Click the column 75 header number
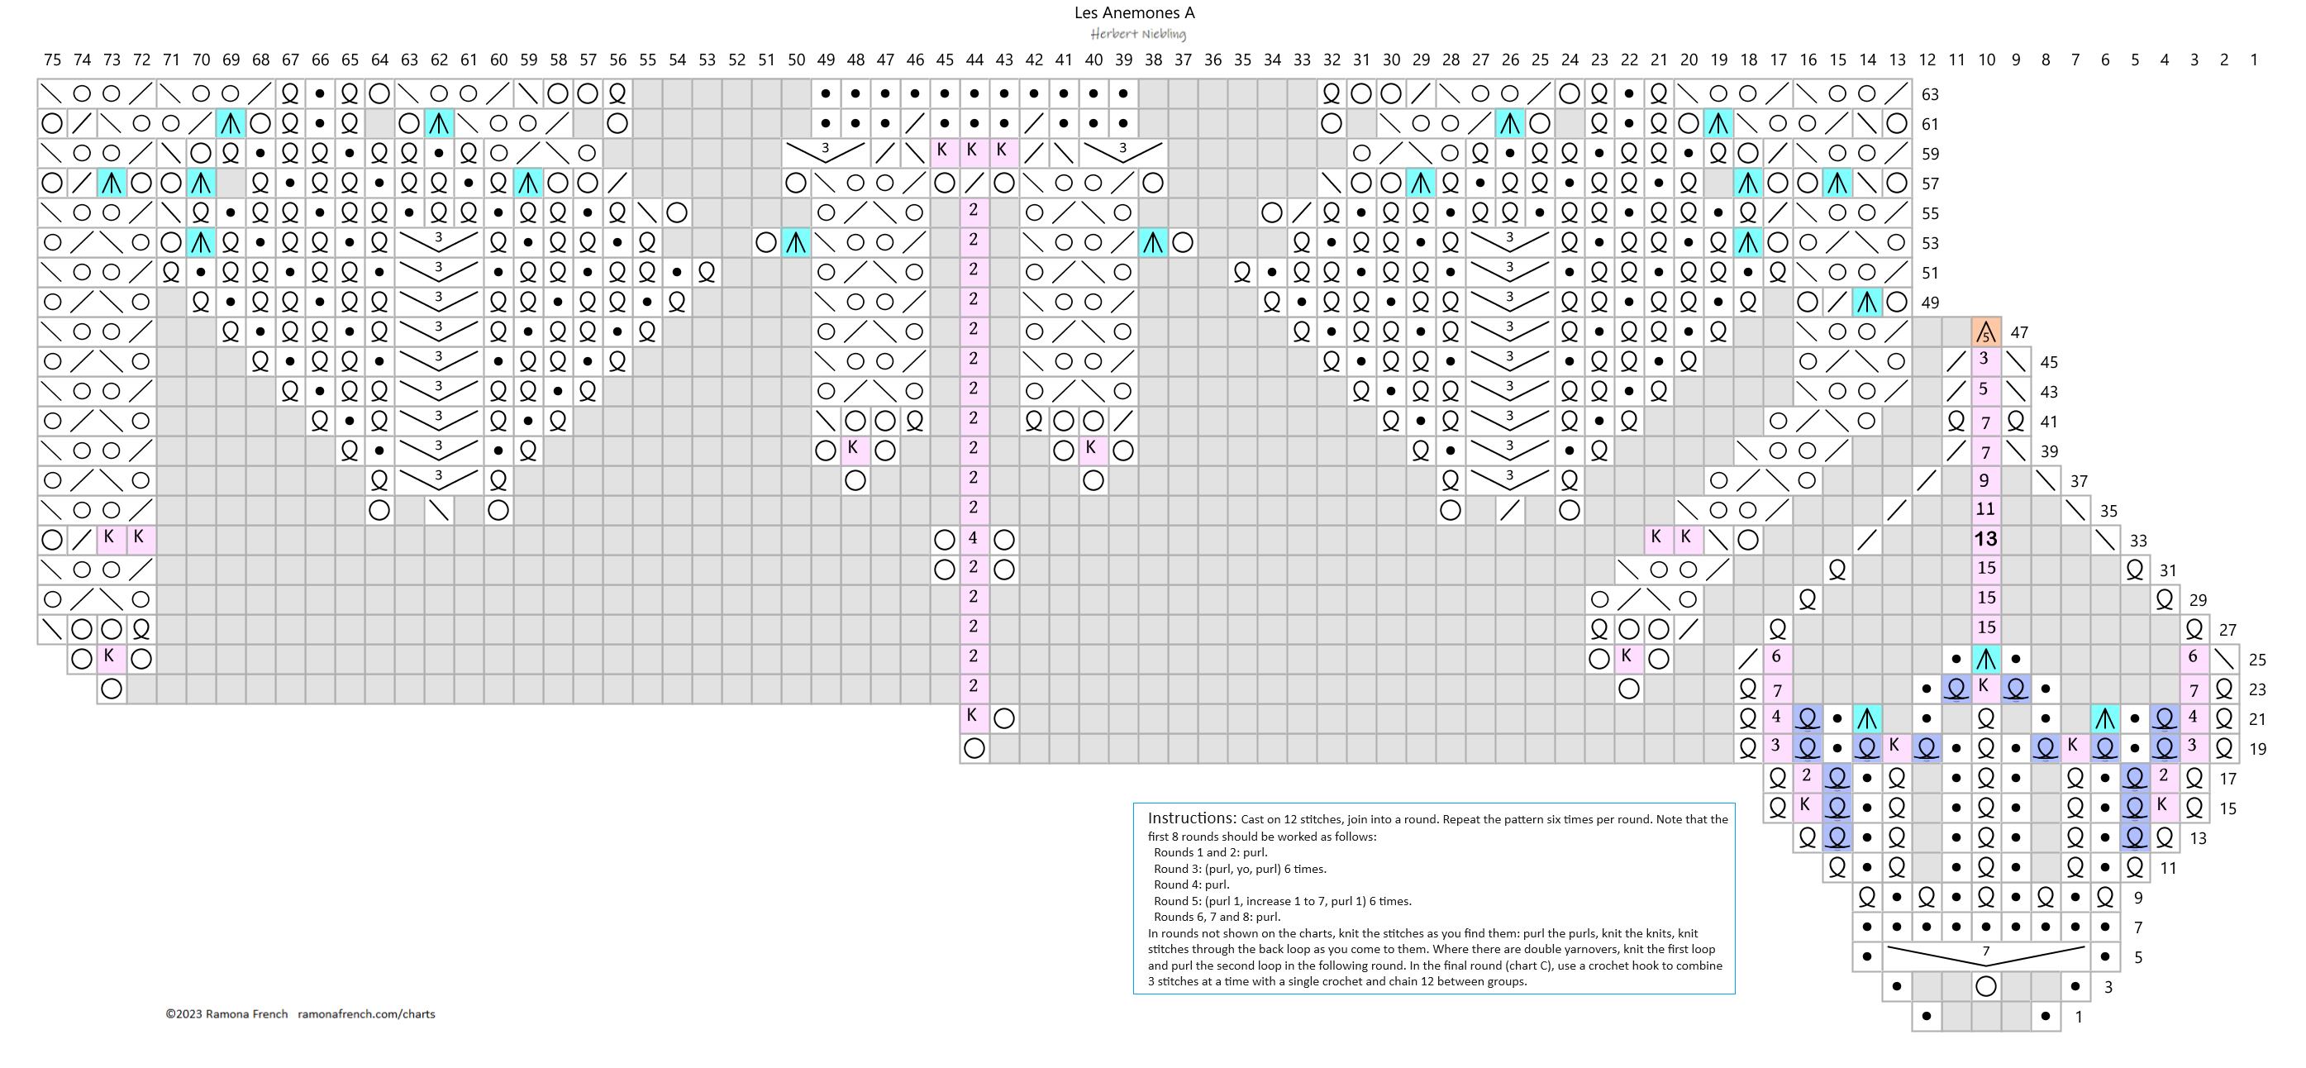 52,60
